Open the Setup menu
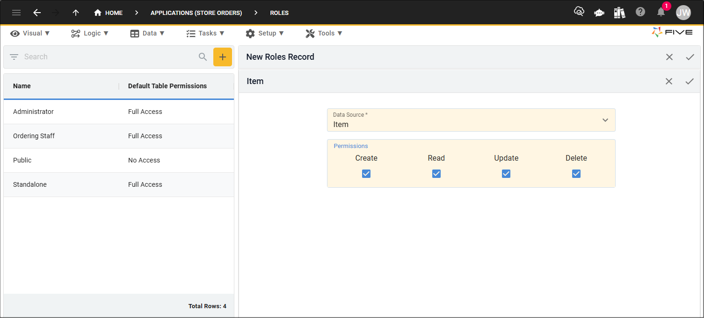The height and width of the screenshot is (318, 704). pos(265,33)
